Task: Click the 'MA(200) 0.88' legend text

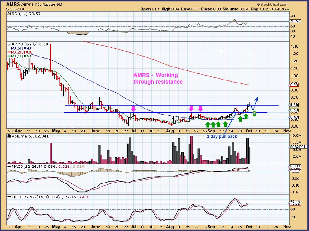Action: pos(22,52)
